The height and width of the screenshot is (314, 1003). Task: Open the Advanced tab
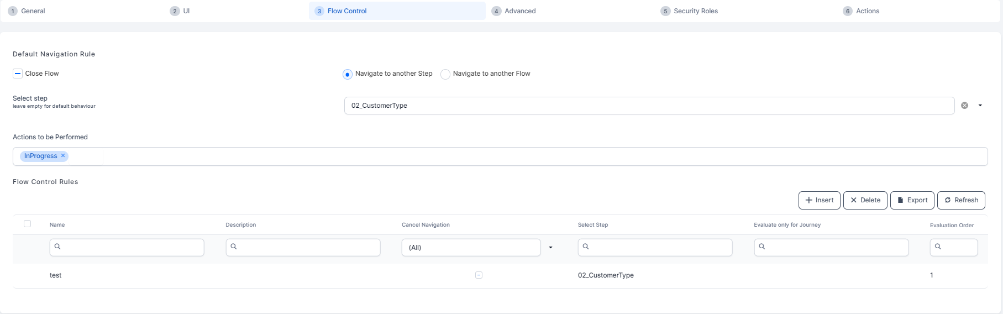519,11
